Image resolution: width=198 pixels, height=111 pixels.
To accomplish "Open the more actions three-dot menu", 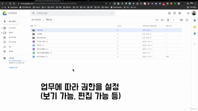I will (174, 20).
